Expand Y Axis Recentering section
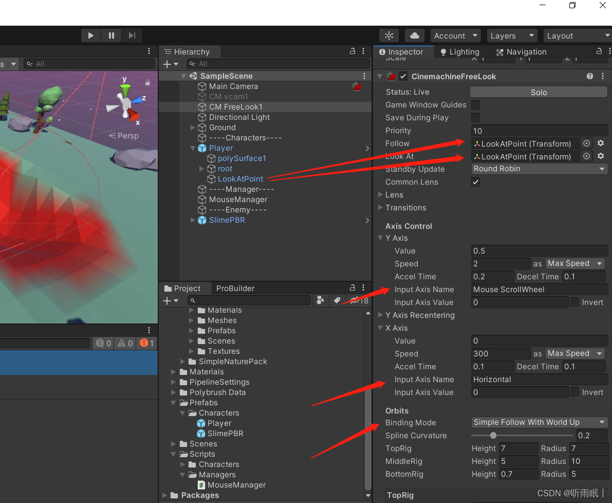 [x=381, y=315]
